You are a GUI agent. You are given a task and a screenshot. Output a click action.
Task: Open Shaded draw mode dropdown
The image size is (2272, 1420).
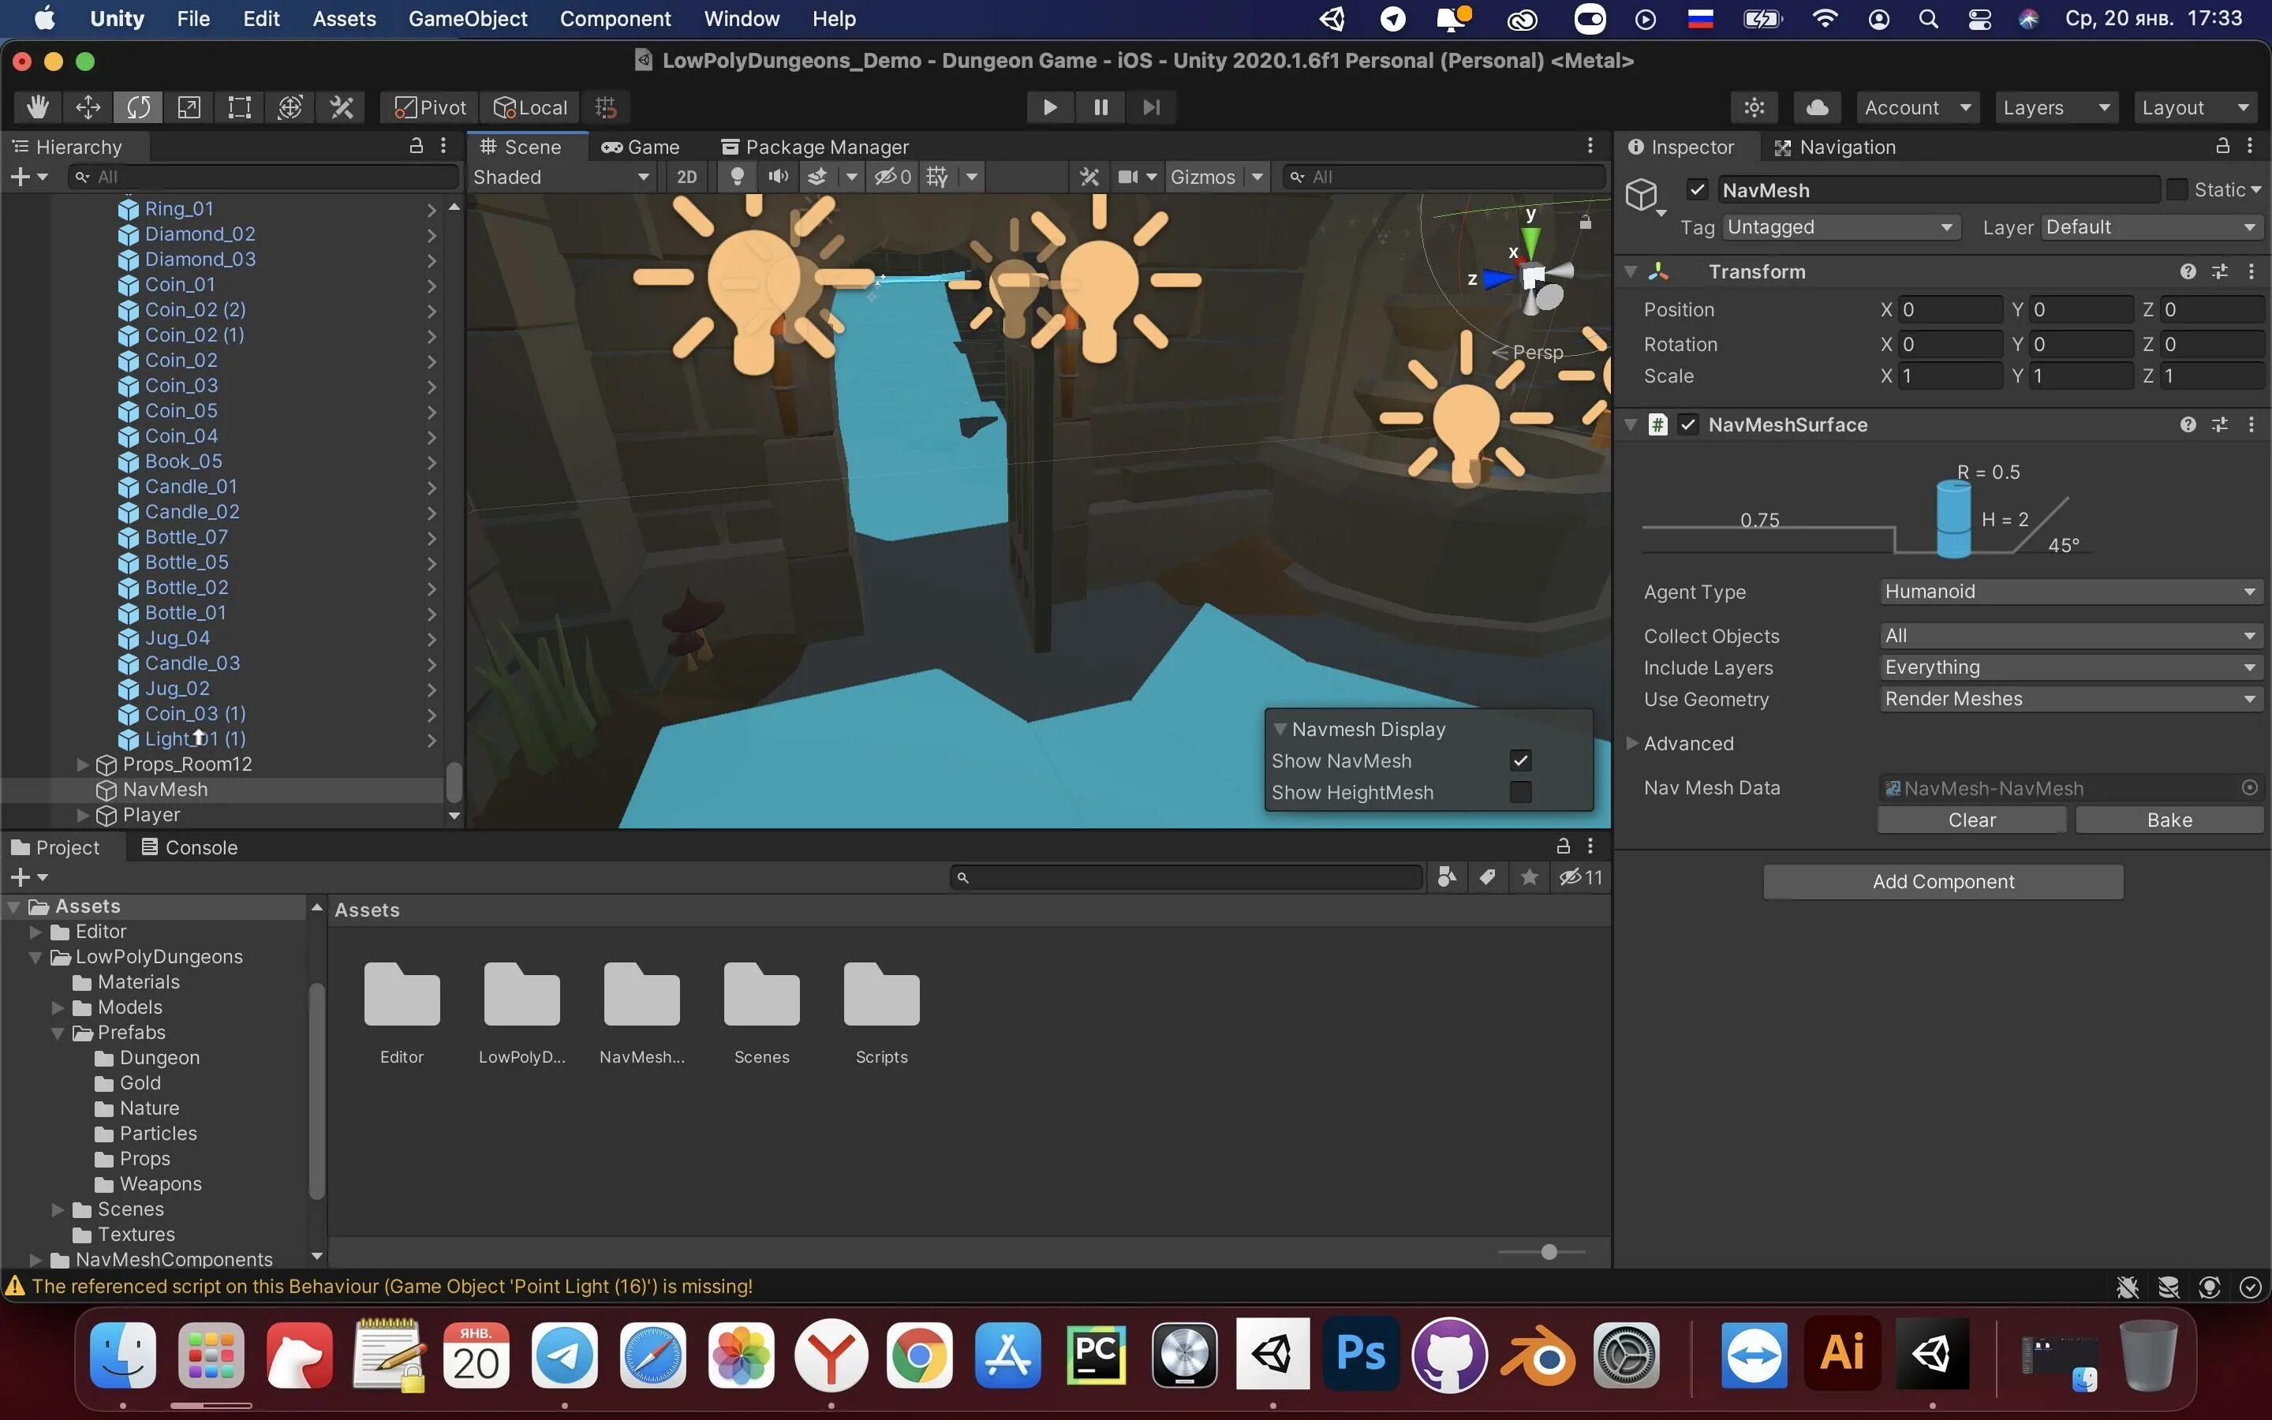click(x=562, y=177)
